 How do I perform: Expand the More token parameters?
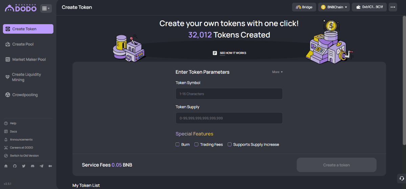(277, 72)
